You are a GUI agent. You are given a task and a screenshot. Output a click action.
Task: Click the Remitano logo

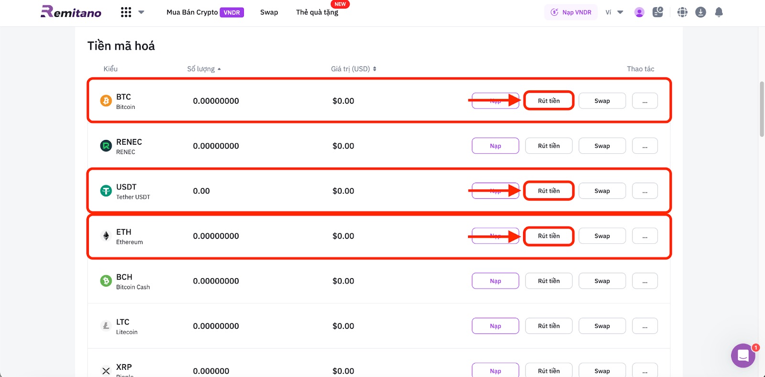click(x=71, y=12)
